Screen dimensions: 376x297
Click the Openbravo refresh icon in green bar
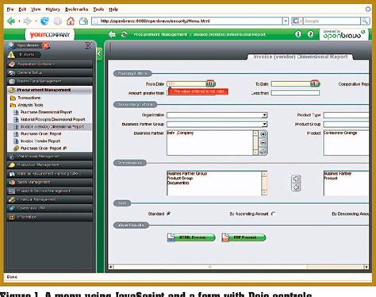pyautogui.click(x=124, y=34)
